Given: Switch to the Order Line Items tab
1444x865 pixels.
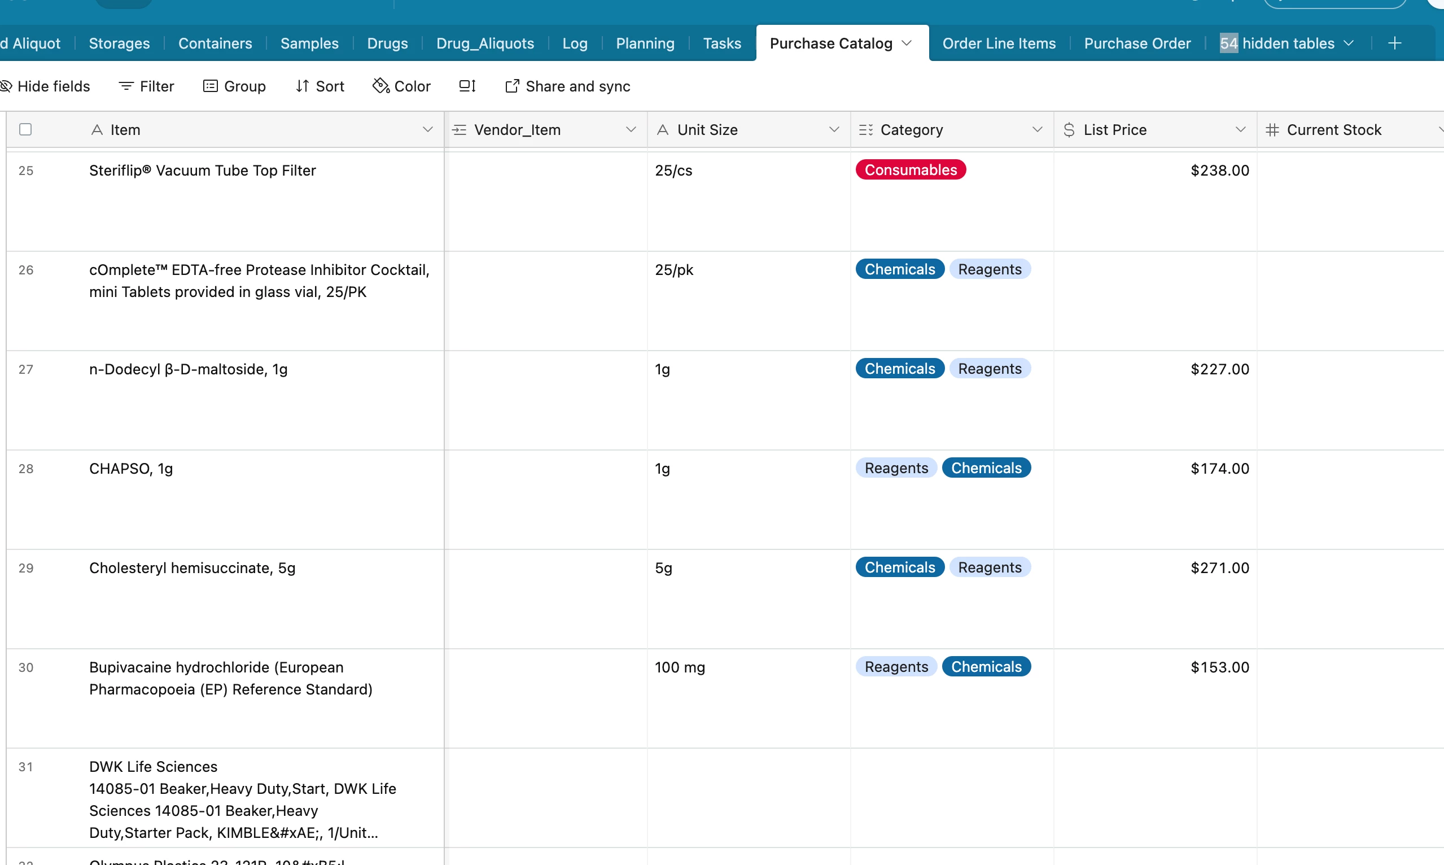Looking at the screenshot, I should (999, 43).
